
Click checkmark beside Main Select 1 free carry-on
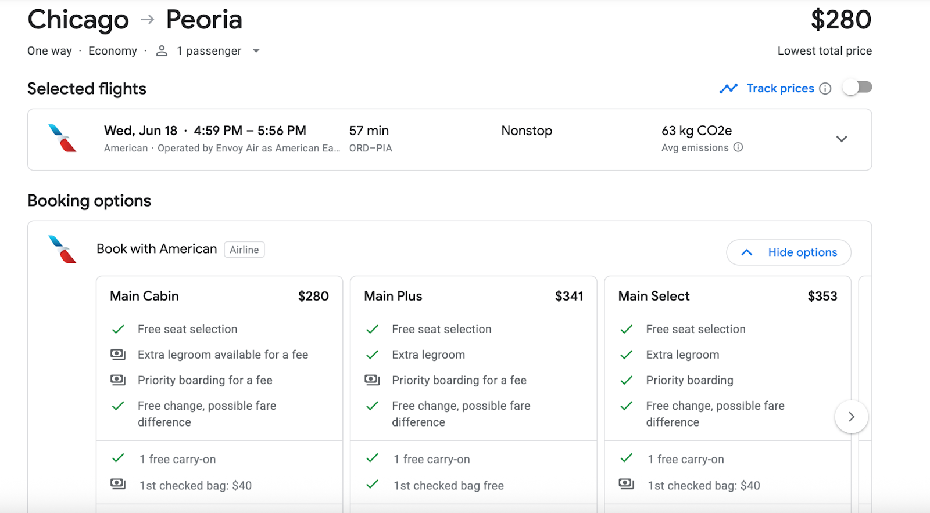pyautogui.click(x=626, y=458)
